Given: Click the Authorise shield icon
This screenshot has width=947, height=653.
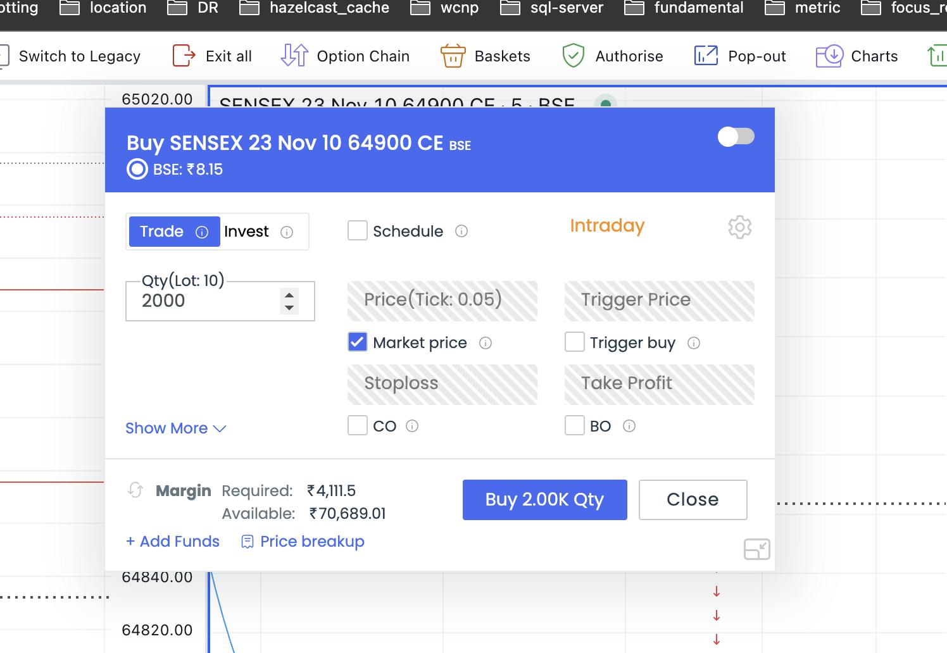Looking at the screenshot, I should (x=573, y=56).
